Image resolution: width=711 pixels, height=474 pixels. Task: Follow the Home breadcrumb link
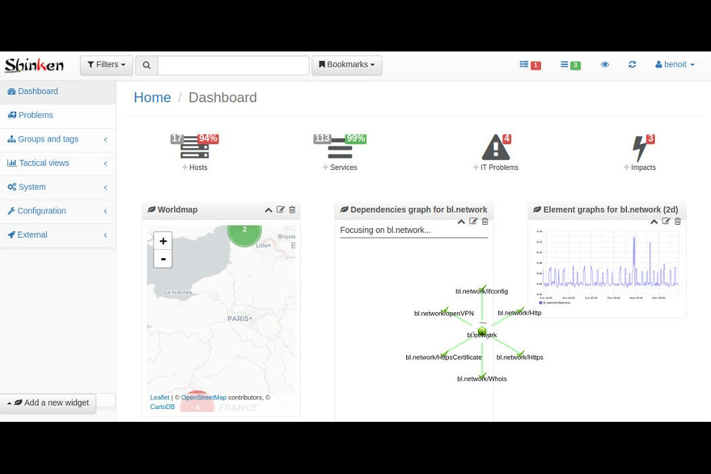coord(152,98)
